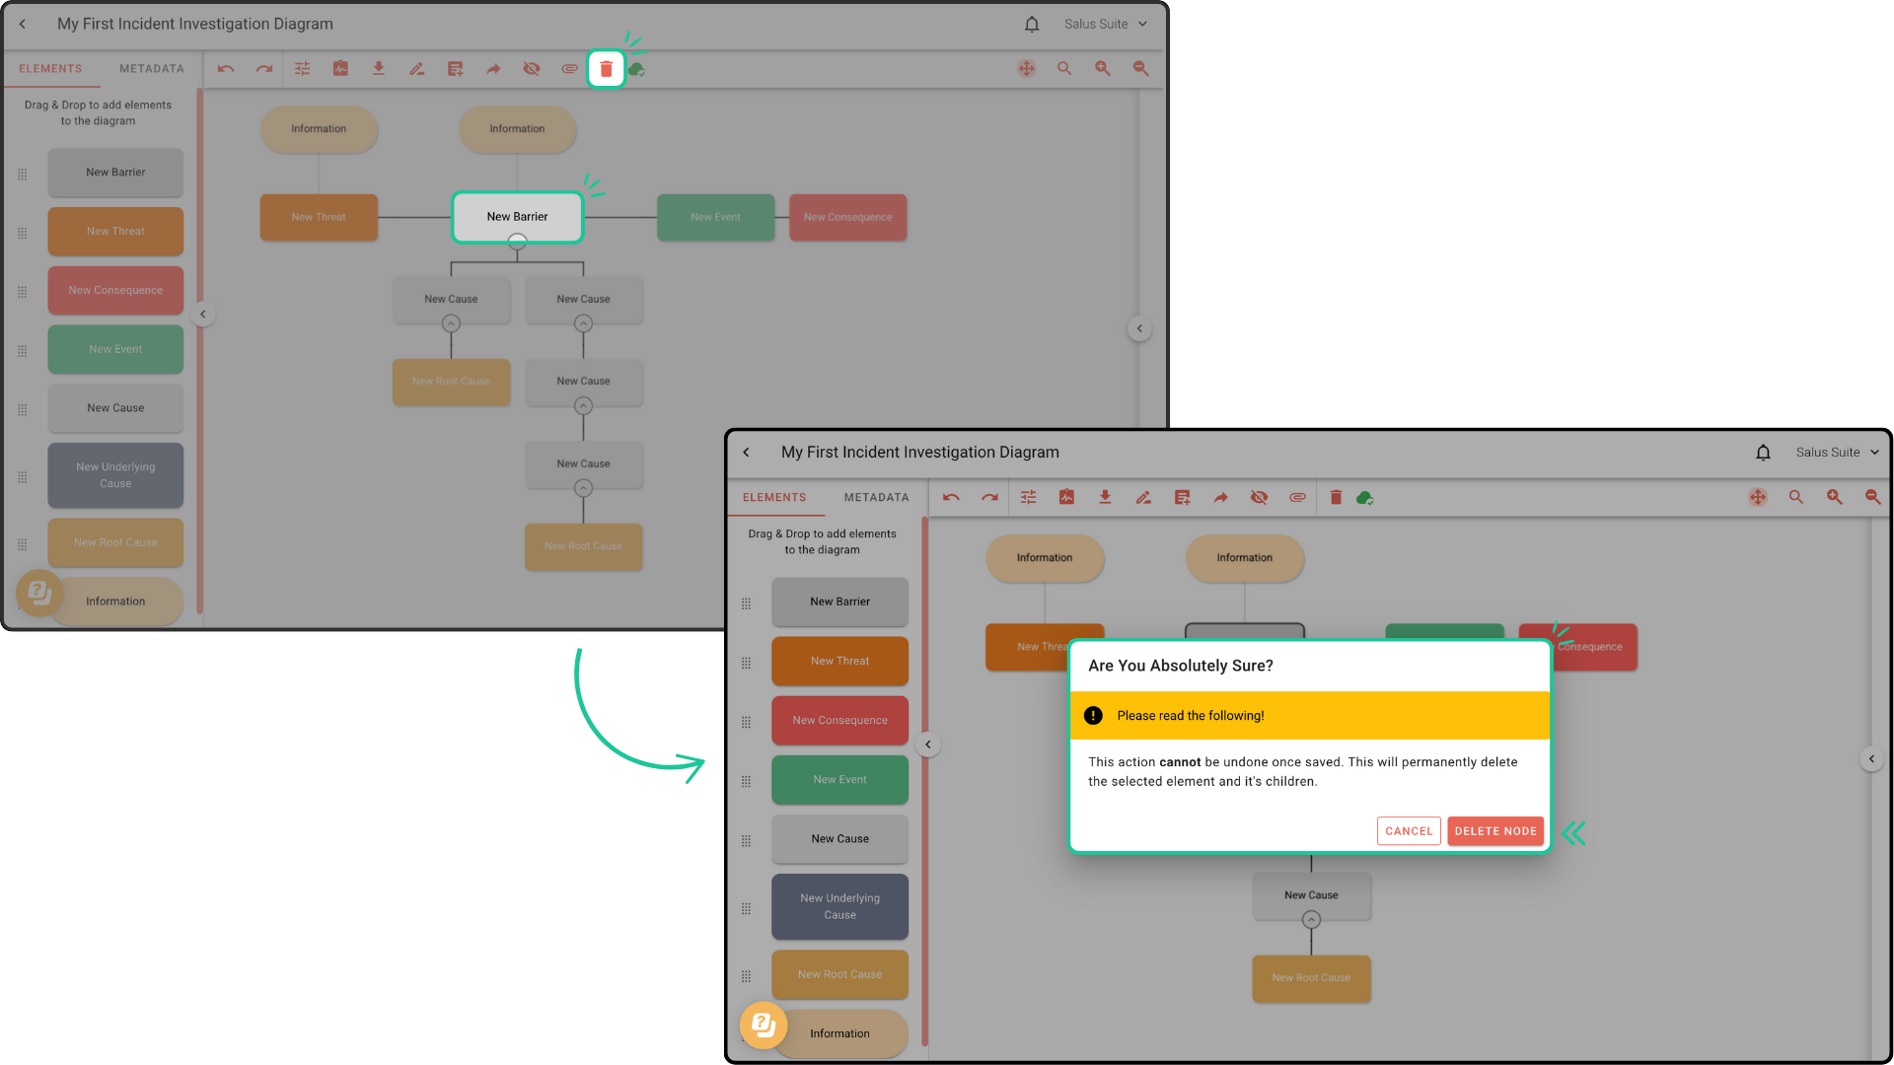Open help chat bubble in upper-left window
The image size is (1894, 1065).
click(x=38, y=593)
